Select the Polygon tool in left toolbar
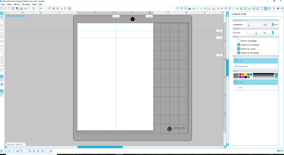Viewport: 284px width, 155px height. click(2, 57)
